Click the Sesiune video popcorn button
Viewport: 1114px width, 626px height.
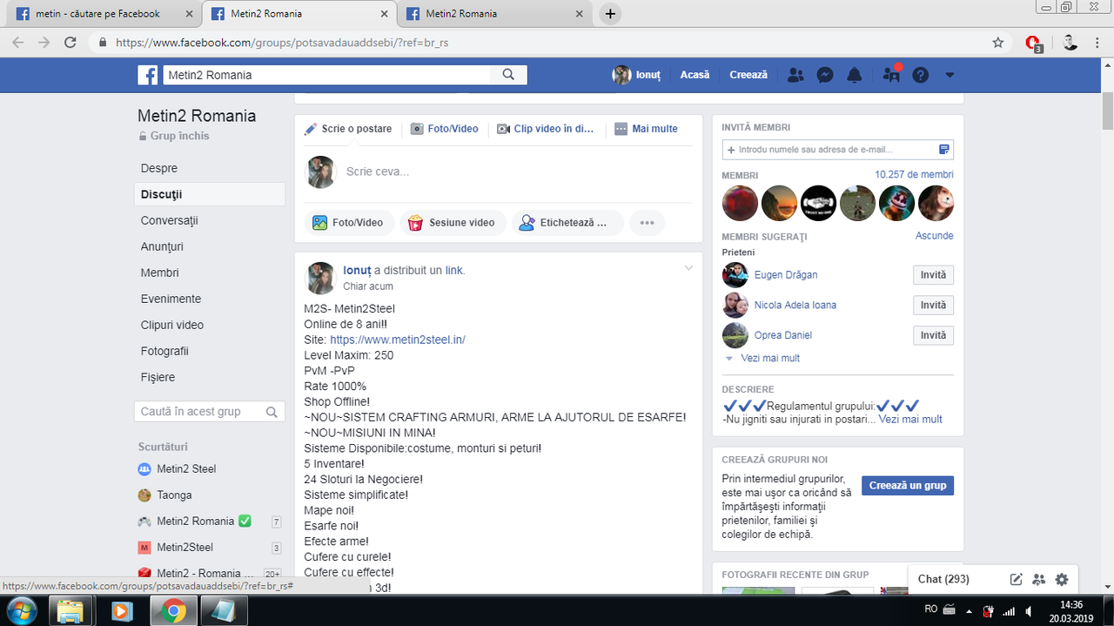coord(453,222)
